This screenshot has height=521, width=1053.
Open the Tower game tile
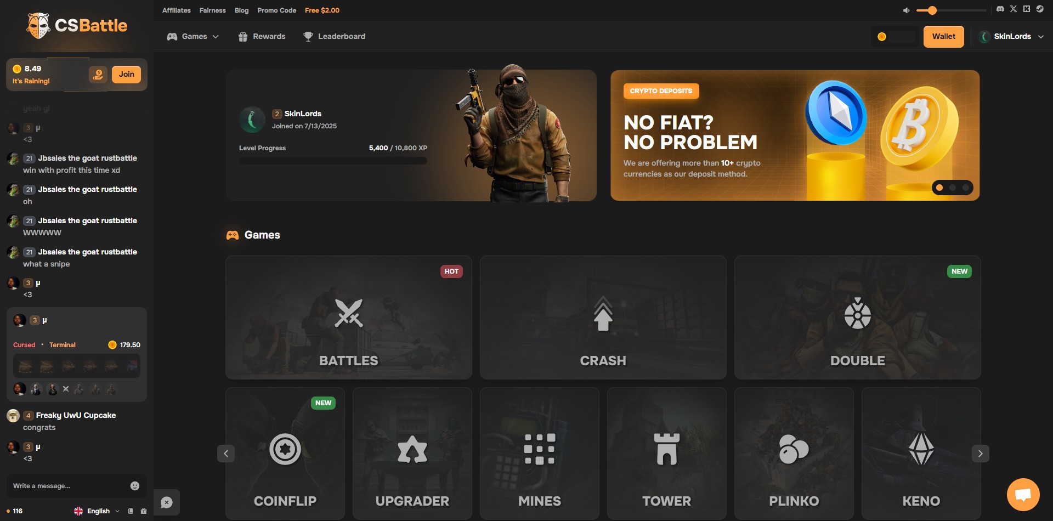667,454
